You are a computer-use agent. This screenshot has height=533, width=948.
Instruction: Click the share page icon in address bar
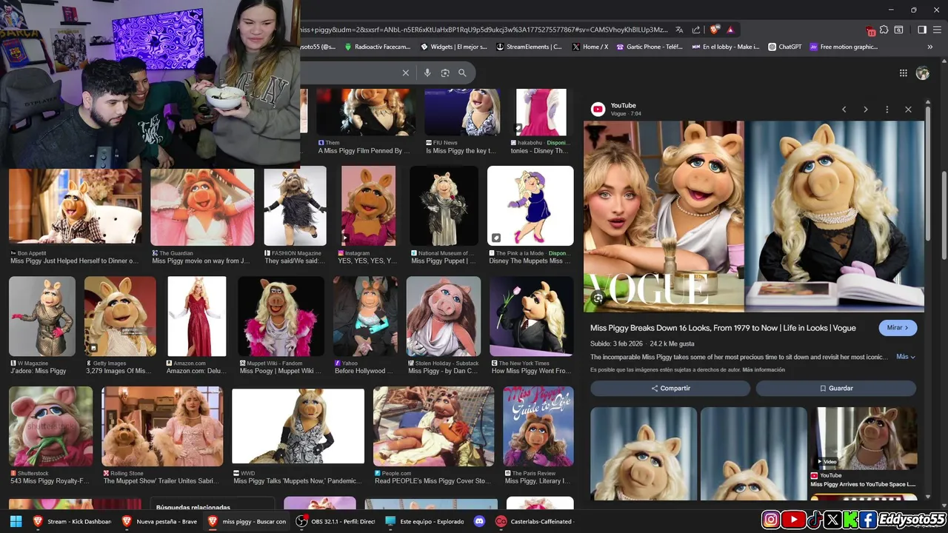coord(696,30)
